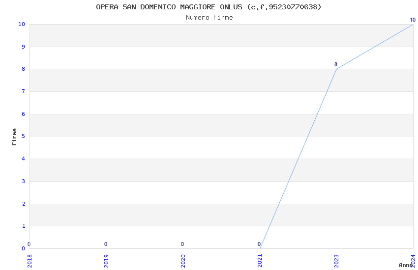
Task: Click the y-axis tick value 6
Action: click(x=24, y=114)
